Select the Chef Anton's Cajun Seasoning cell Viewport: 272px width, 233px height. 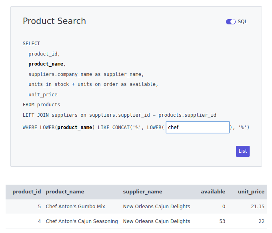(x=82, y=221)
